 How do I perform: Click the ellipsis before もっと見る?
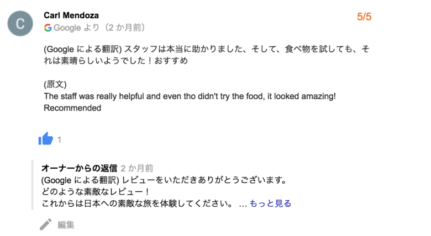[243, 204]
